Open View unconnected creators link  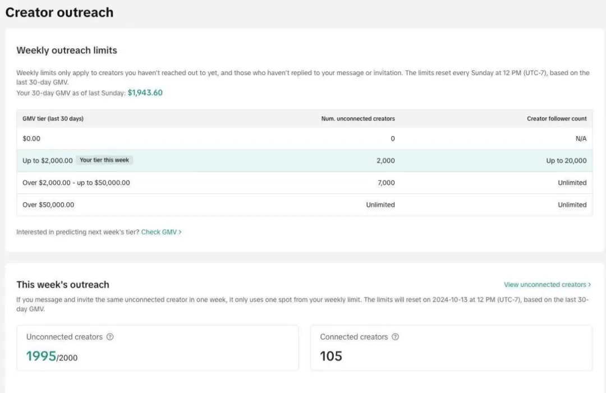click(547, 285)
